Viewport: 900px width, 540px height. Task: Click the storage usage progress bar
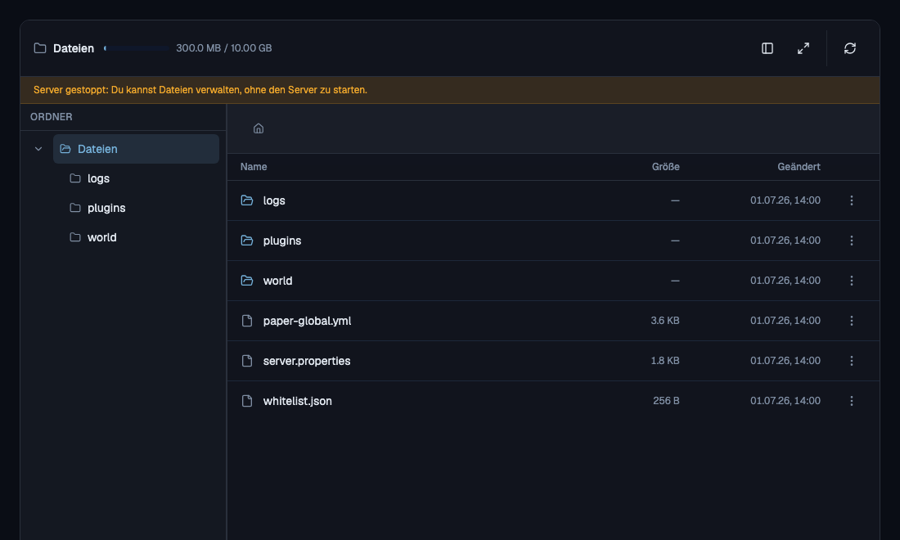(x=136, y=48)
